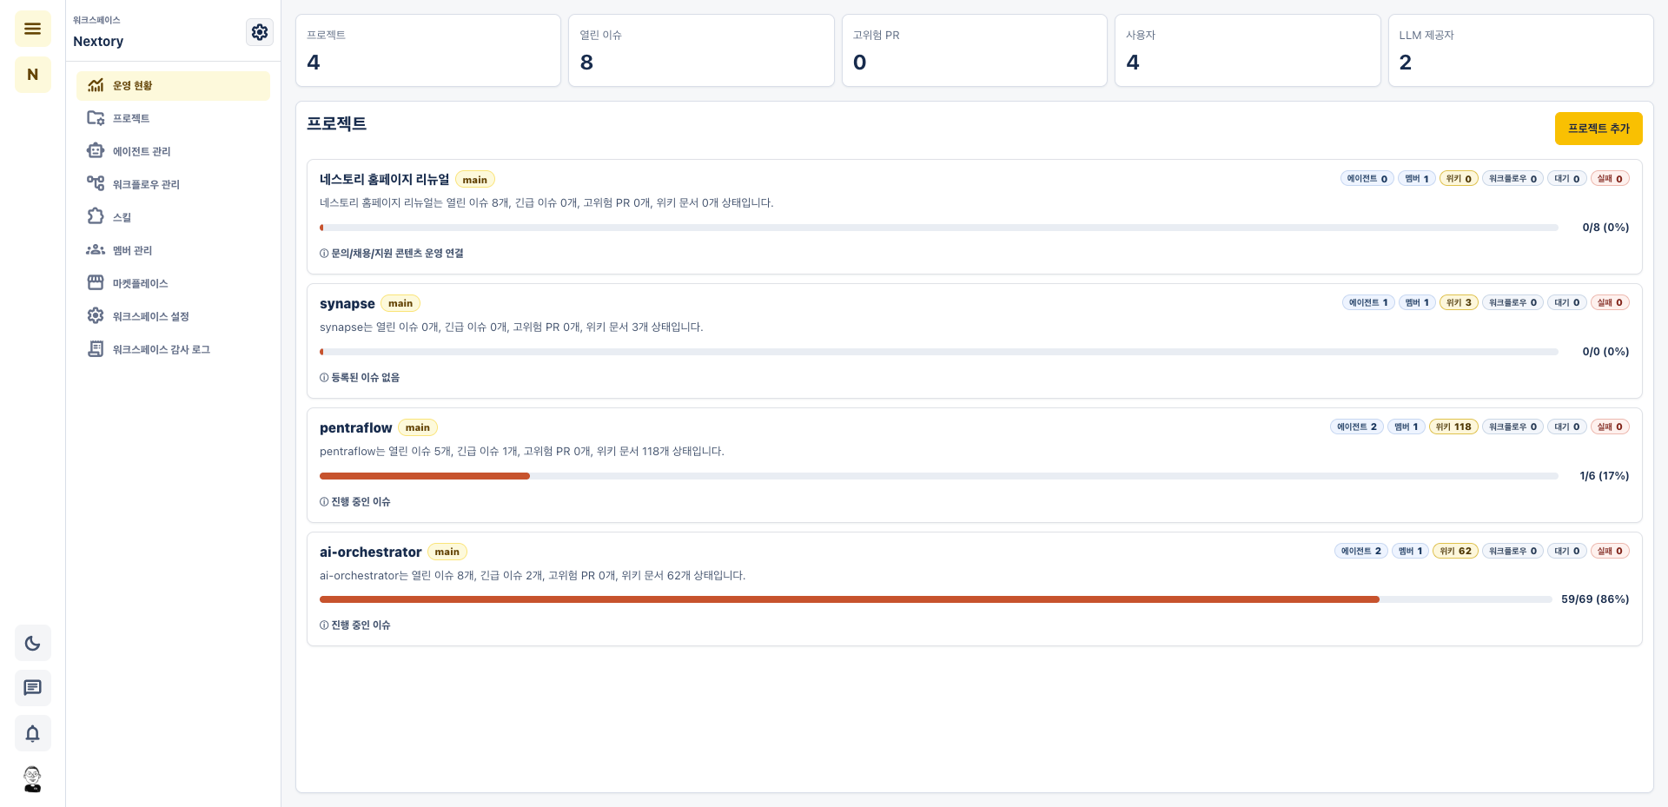Select the N workspace avatar
This screenshot has width=1668, height=807.
[x=32, y=75]
